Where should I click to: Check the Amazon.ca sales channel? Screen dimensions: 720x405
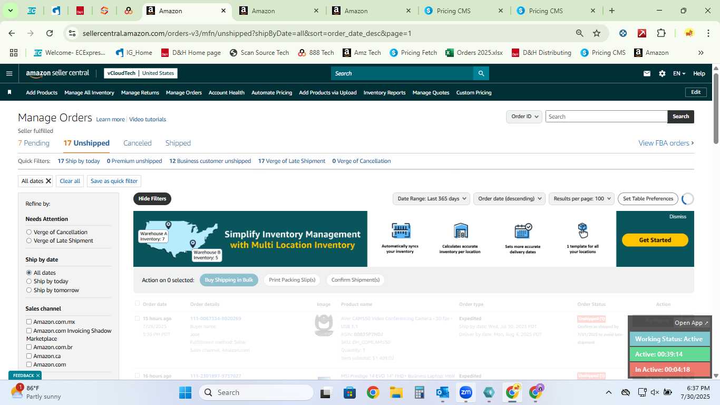29,356
